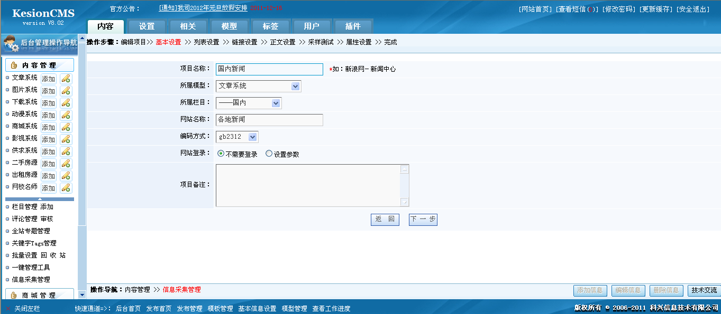Image resolution: width=721 pixels, height=314 pixels.
Task: Click the edit pencil icon for 图片系统
Action: [66, 91]
